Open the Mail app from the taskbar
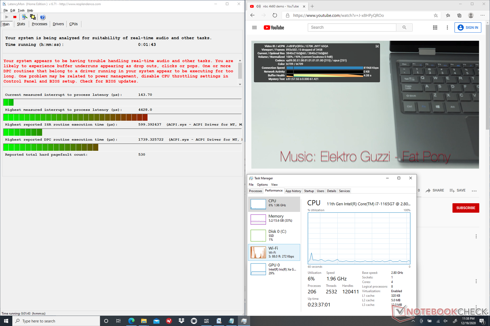Image resolution: width=490 pixels, height=326 pixels. (x=156, y=321)
